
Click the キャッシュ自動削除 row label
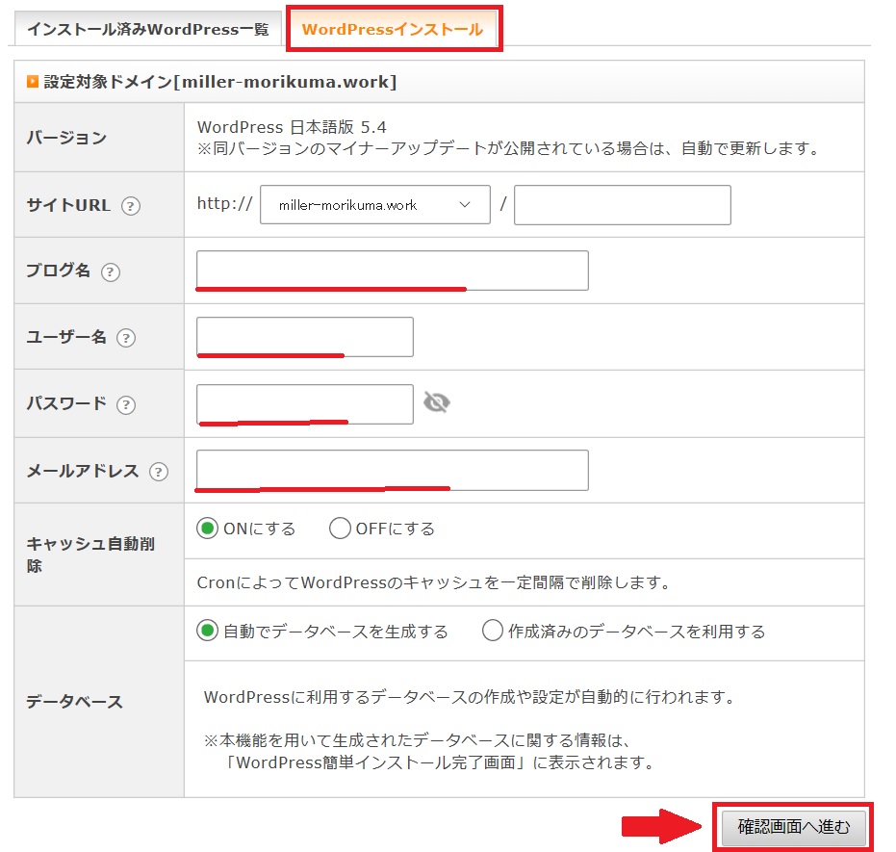pyautogui.click(x=90, y=555)
